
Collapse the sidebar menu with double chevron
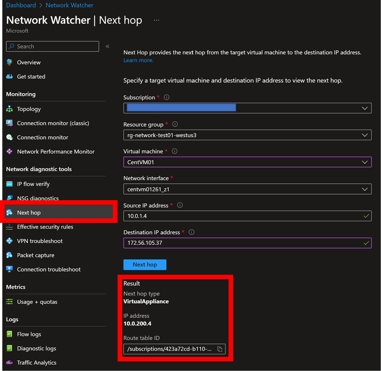[x=107, y=46]
